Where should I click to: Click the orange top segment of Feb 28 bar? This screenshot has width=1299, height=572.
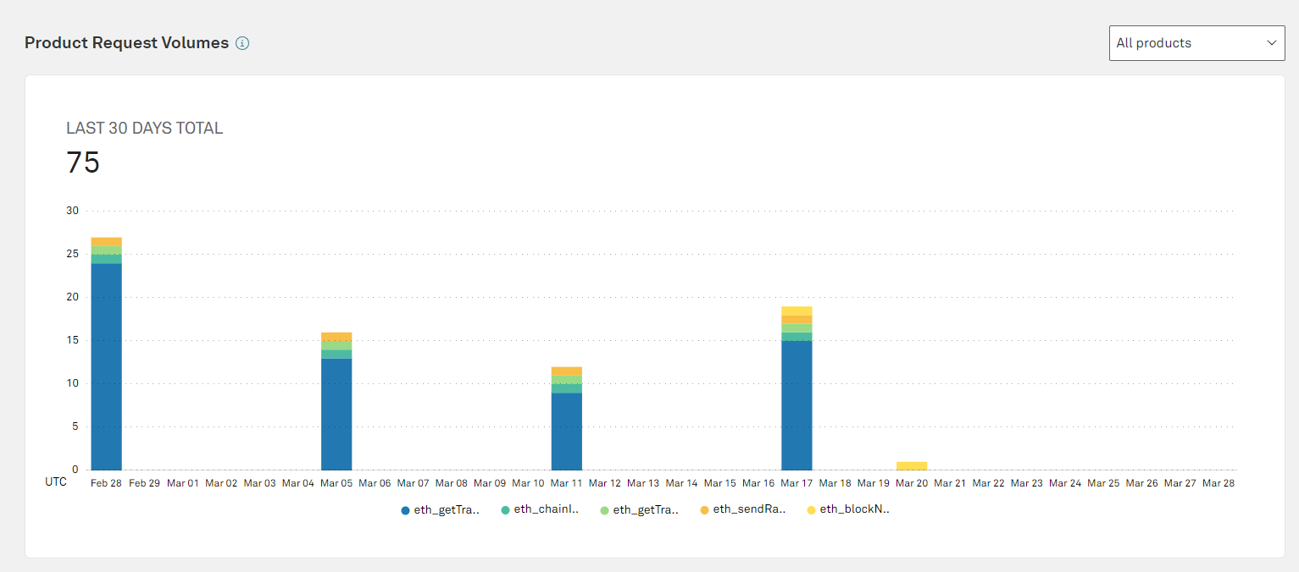click(x=107, y=242)
